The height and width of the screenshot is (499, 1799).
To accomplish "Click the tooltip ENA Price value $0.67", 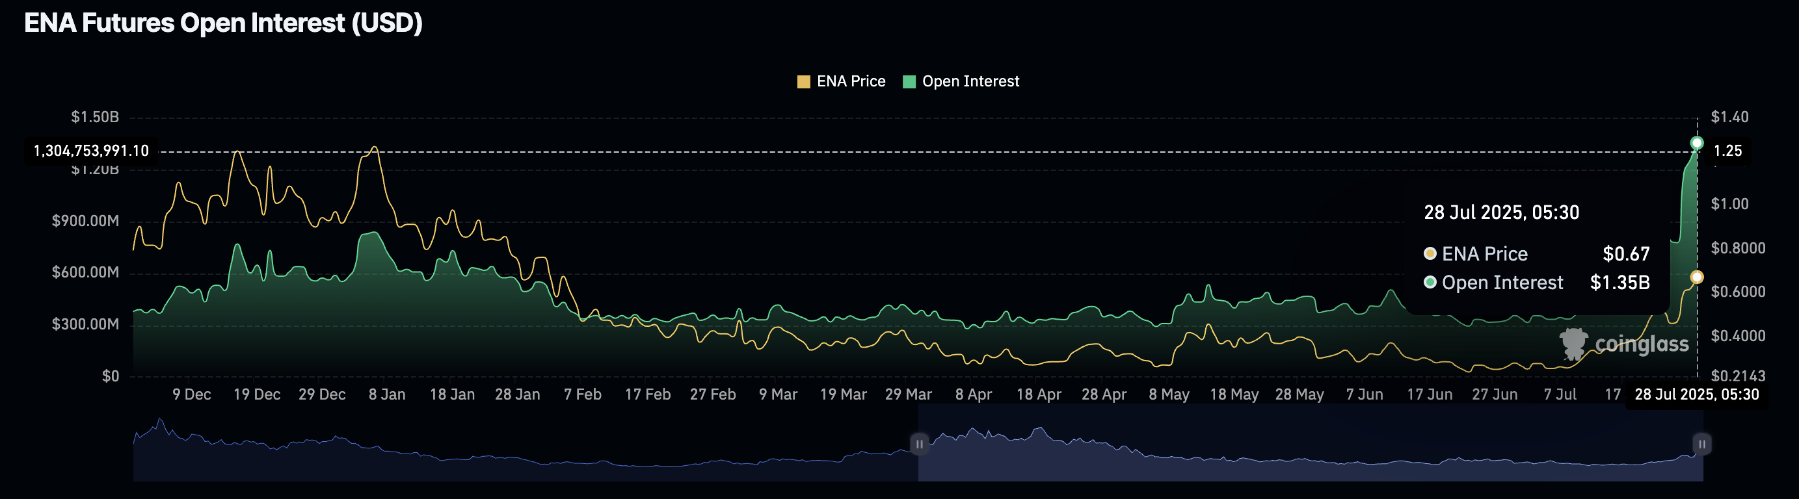I will pos(1627,254).
